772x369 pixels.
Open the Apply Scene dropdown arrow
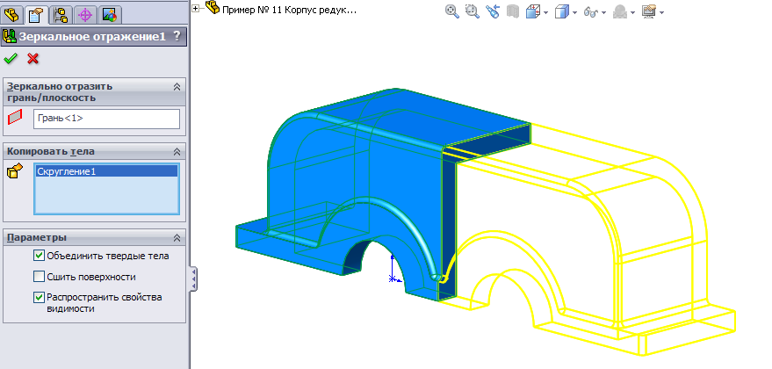(x=632, y=13)
